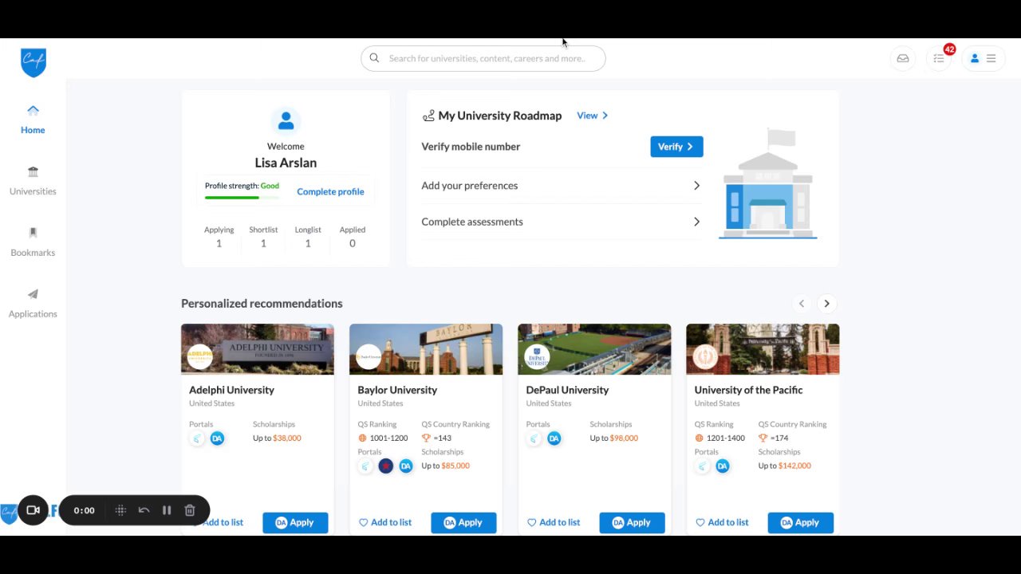Click DePaul's DA portal icon
The height and width of the screenshot is (574, 1021).
coord(554,438)
